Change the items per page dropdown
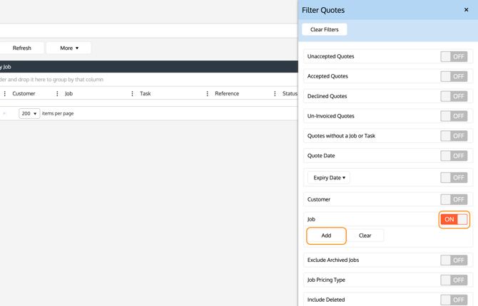The width and height of the screenshot is (478, 306). [29, 114]
